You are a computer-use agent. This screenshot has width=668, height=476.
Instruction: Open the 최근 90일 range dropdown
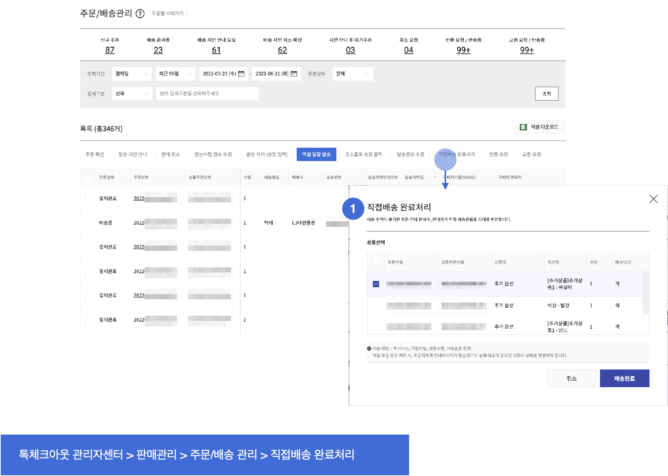(175, 74)
